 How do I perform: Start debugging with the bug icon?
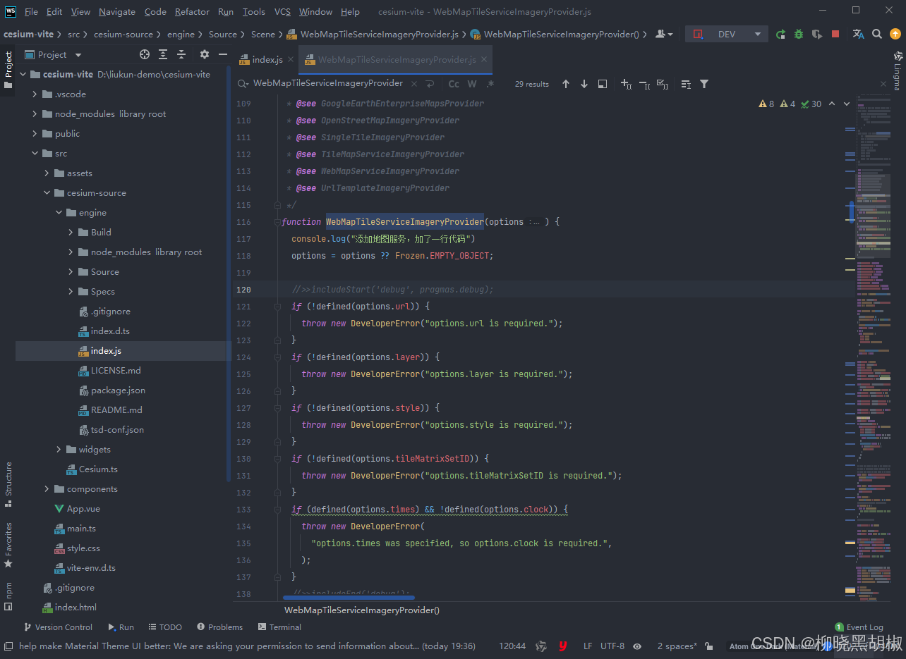coord(799,34)
